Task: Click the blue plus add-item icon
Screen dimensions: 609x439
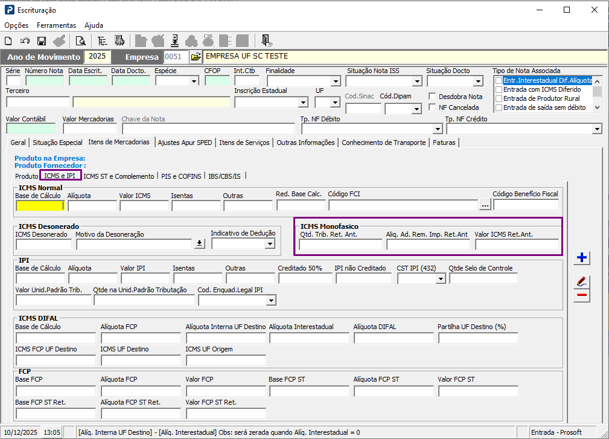Action: click(x=582, y=258)
